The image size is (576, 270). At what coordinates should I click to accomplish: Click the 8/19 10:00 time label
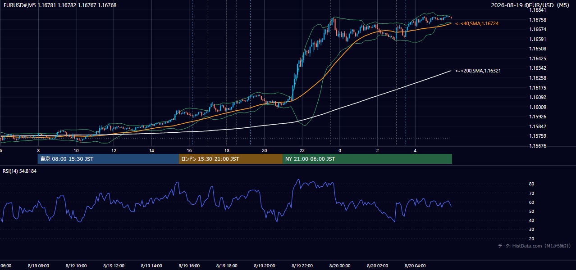76,265
